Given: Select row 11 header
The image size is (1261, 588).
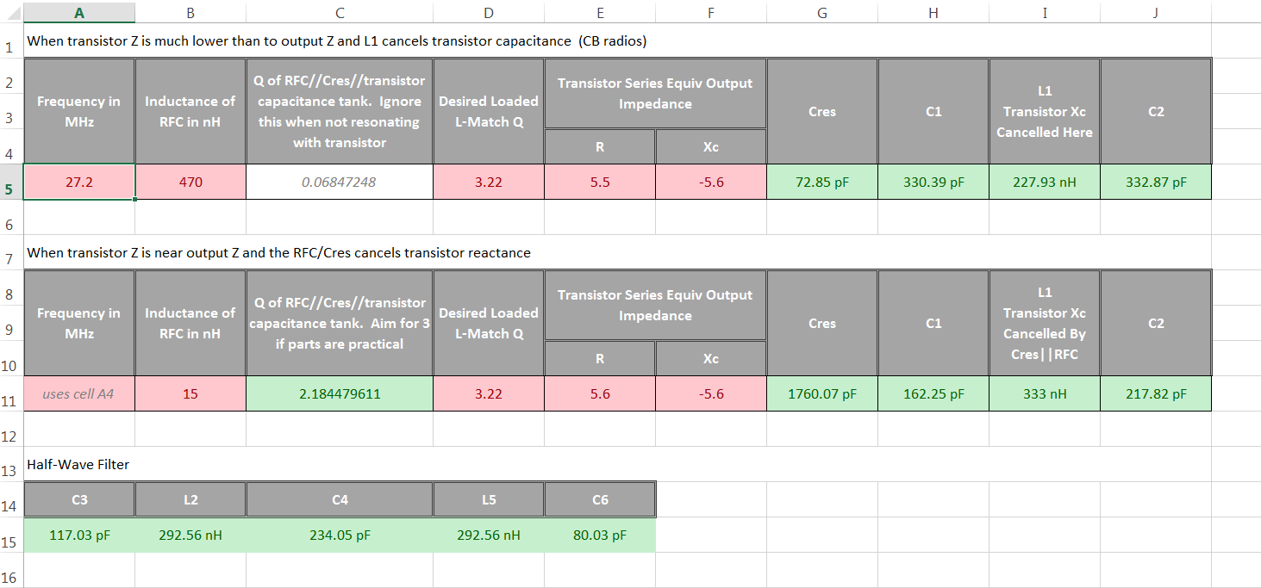Looking at the screenshot, I should click(x=9, y=393).
